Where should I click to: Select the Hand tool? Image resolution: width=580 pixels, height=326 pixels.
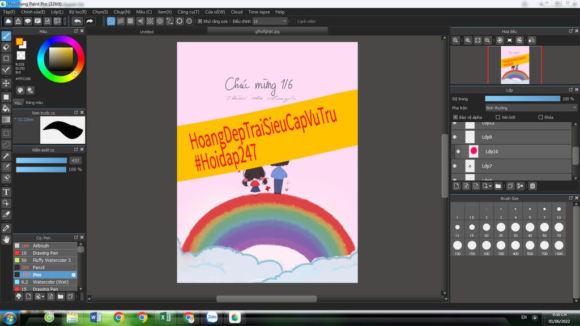tap(6, 239)
